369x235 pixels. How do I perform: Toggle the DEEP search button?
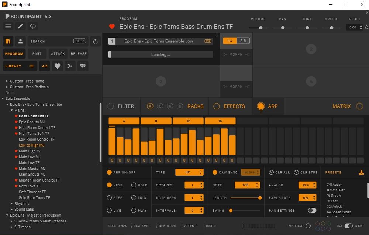click(80, 41)
